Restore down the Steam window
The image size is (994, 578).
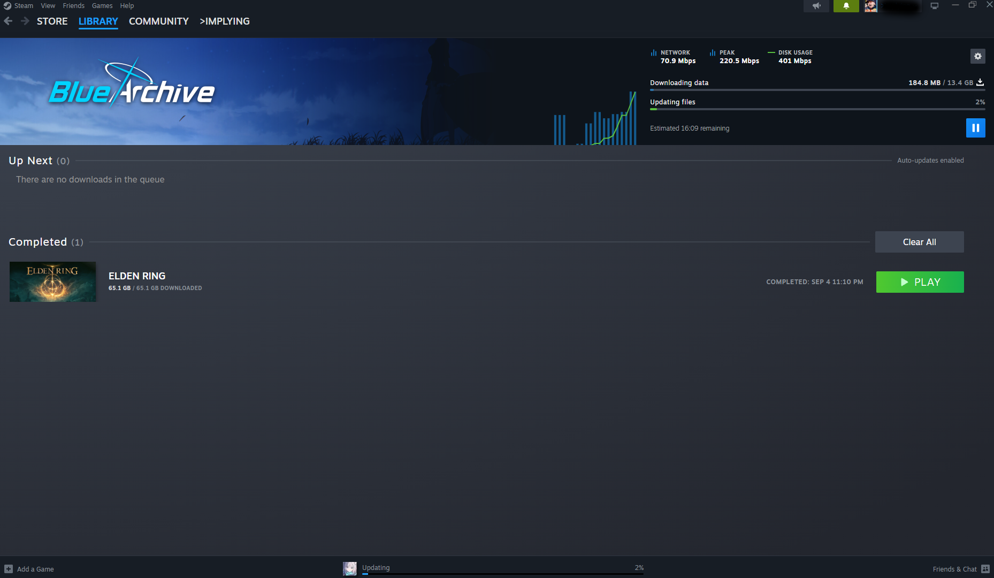[x=973, y=5]
